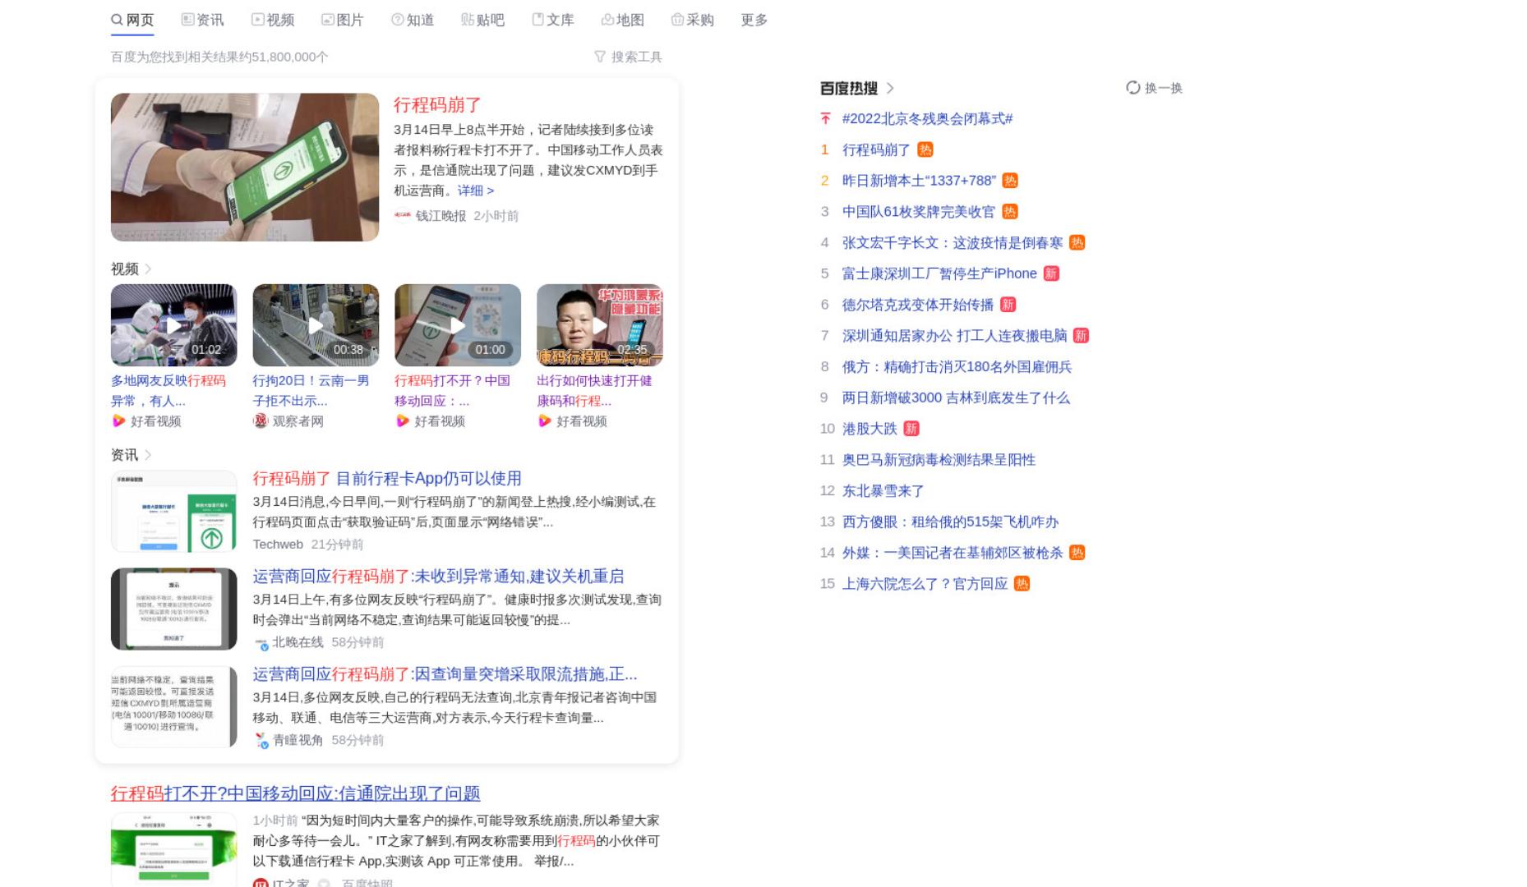
Task: Open the 百度热搜 heading
Action: tap(849, 88)
